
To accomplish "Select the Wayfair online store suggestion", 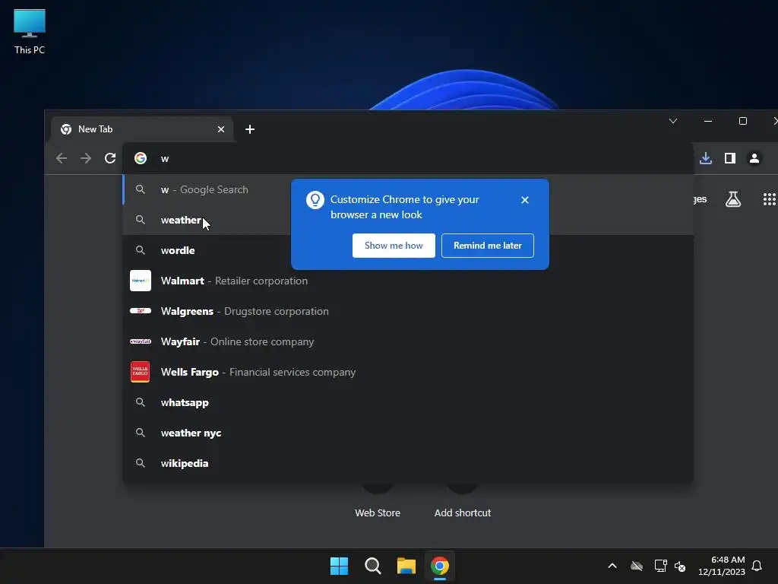I will click(408, 341).
